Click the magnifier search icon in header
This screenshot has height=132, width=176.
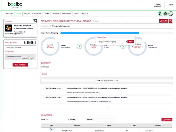coord(170,13)
